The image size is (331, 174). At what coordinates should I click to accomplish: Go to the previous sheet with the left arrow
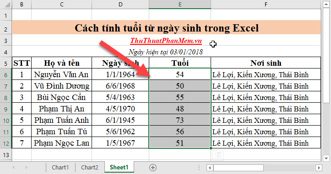tap(13, 168)
